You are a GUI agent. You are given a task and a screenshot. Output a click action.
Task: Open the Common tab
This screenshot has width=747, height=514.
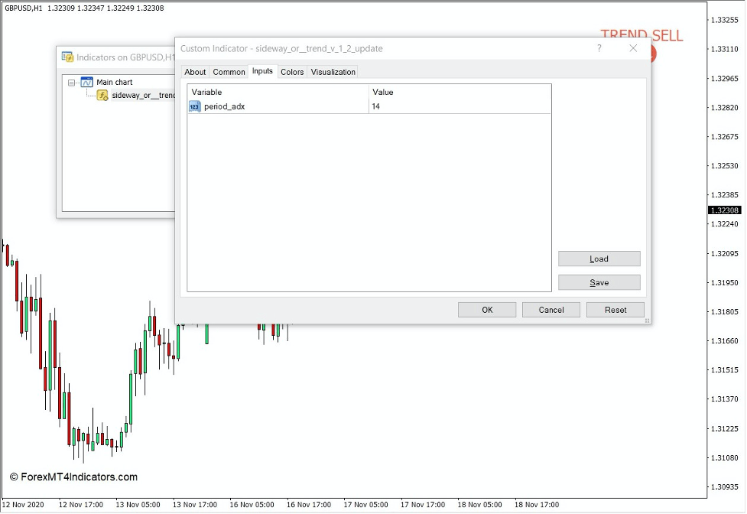point(228,71)
